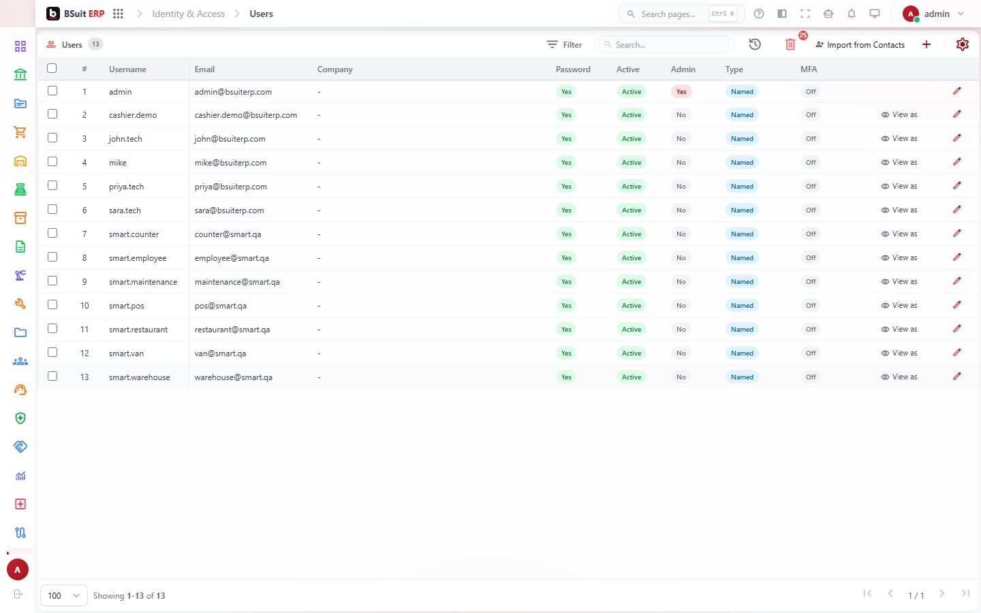Screen dimensions: 981x613
Task: Click View as for priya.tech
Action: pyautogui.click(x=899, y=186)
